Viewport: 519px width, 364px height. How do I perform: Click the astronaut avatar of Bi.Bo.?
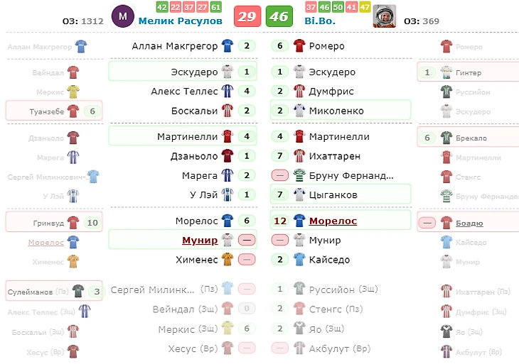pyautogui.click(x=384, y=16)
